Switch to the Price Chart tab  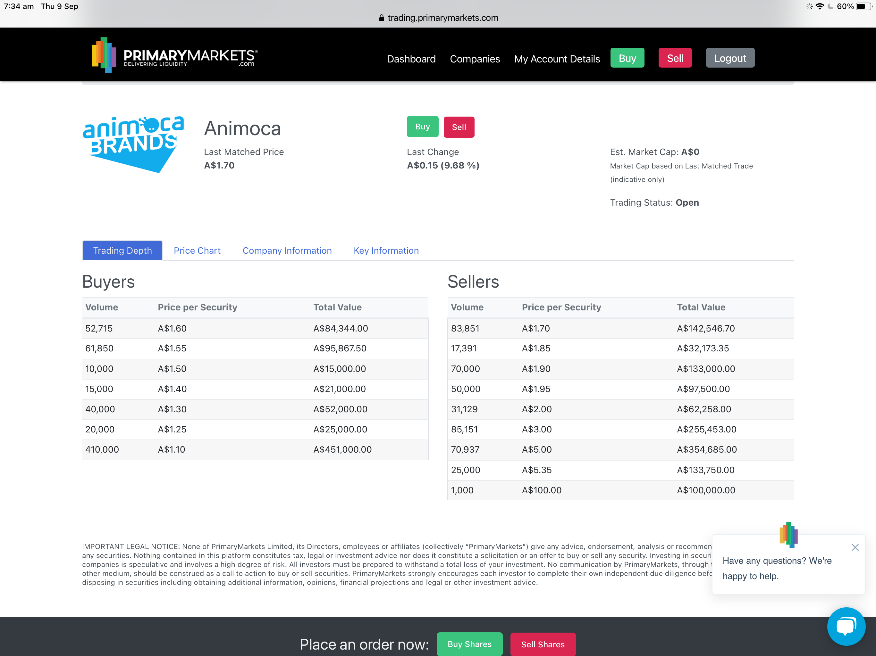[197, 250]
